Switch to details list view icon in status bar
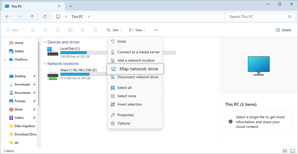Viewport: 298px width, 154px height. (285, 151)
